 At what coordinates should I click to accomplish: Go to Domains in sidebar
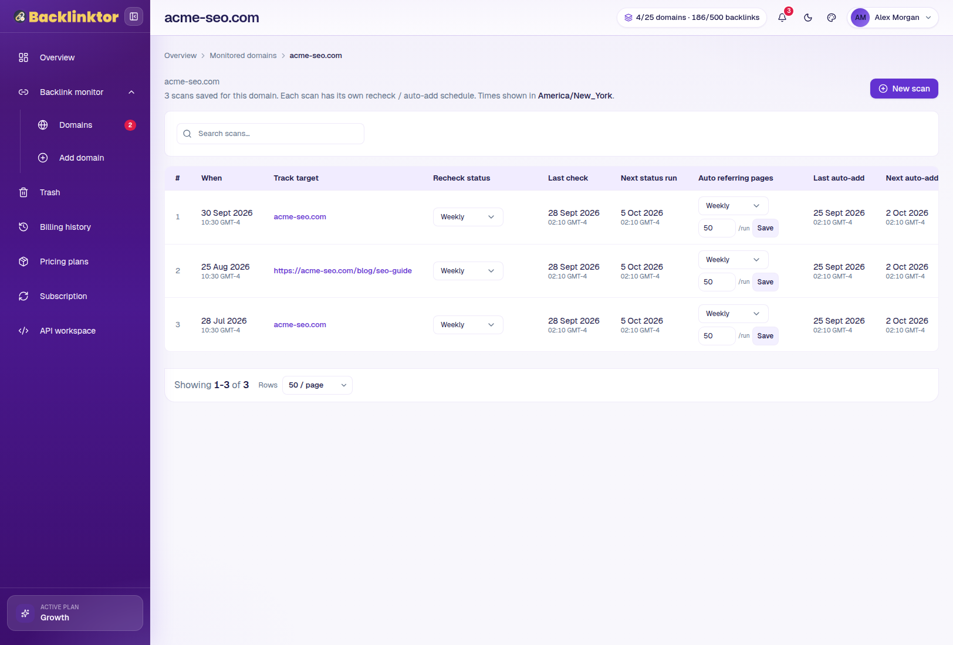[86, 125]
